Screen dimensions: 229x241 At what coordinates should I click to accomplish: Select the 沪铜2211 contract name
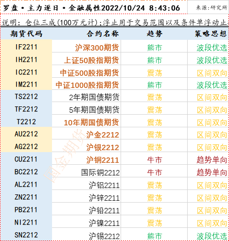click(103, 160)
